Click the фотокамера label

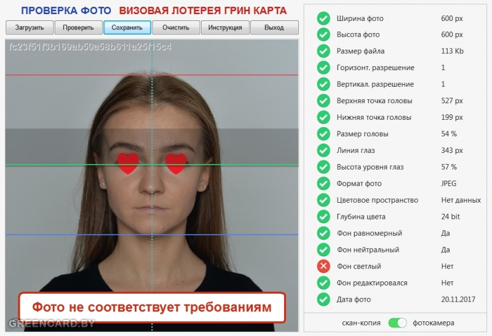[434, 323]
